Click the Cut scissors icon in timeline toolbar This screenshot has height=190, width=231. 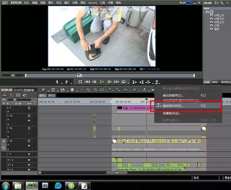click(x=81, y=90)
